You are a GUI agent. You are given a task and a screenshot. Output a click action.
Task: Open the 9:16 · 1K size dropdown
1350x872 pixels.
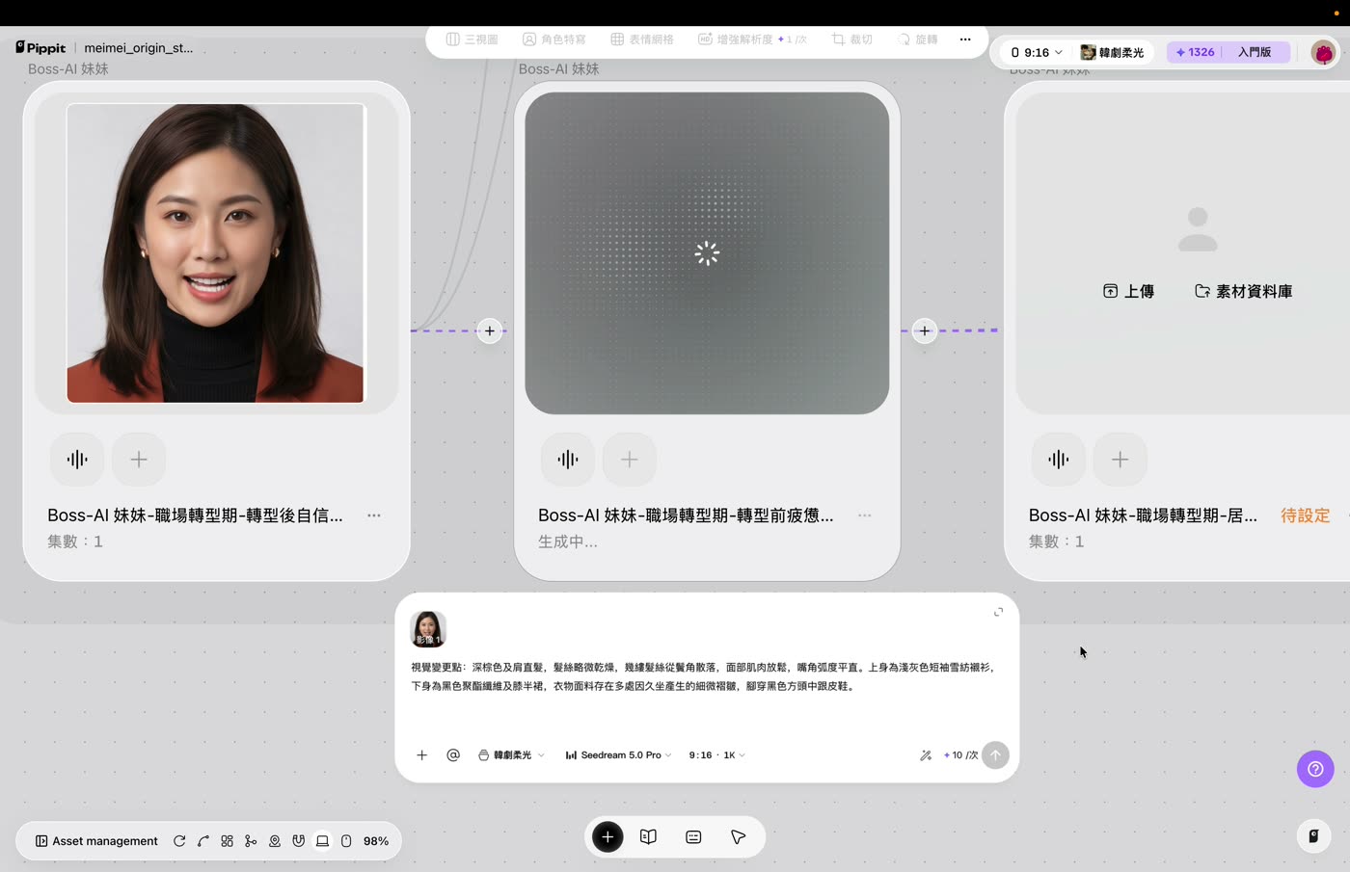coord(716,755)
